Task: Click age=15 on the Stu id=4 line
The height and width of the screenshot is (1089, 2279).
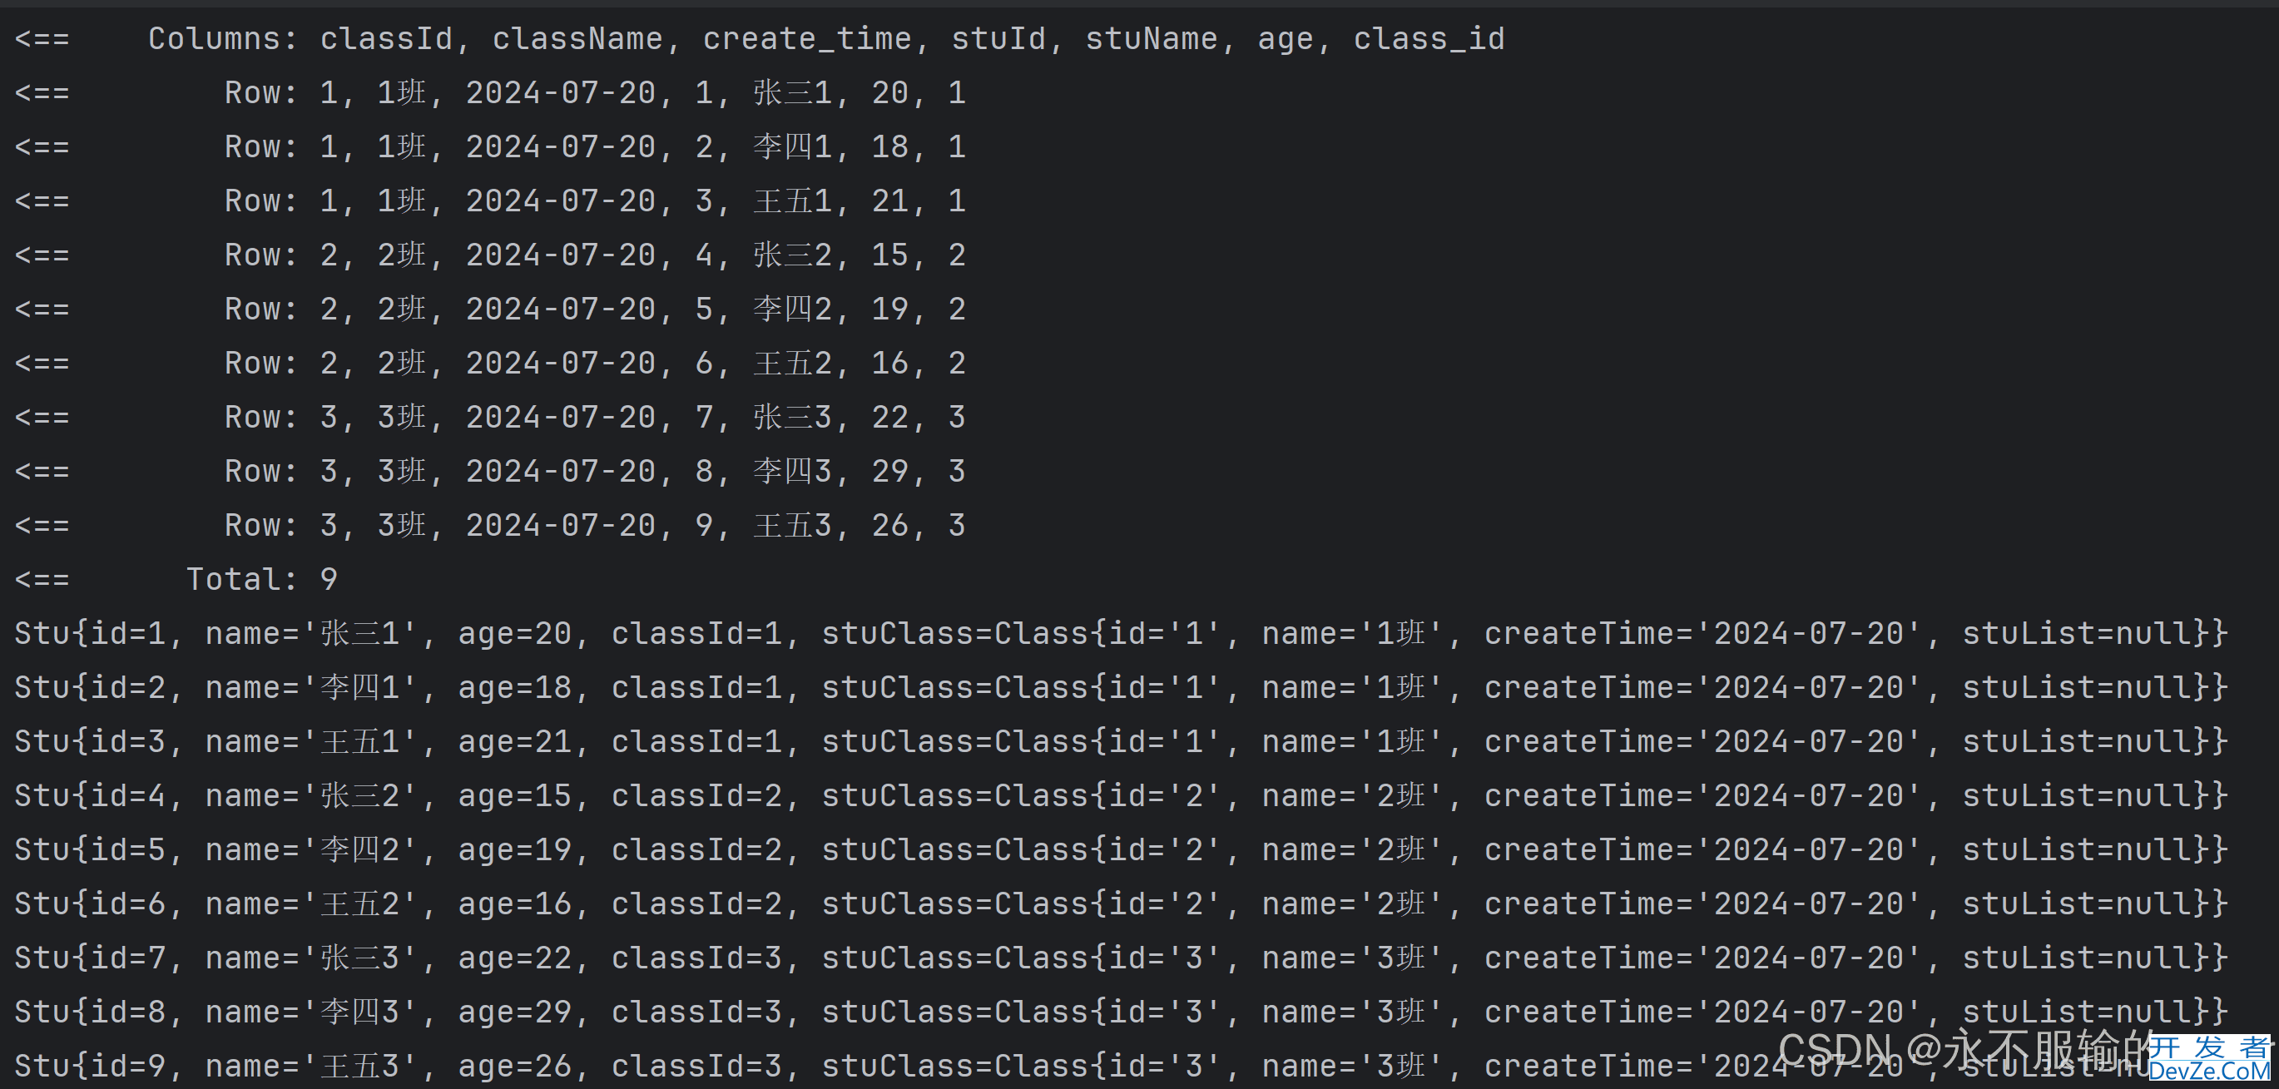Action: click(x=515, y=797)
